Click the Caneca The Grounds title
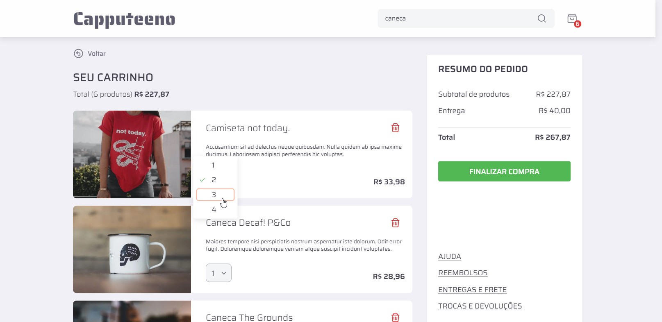 [x=249, y=317]
